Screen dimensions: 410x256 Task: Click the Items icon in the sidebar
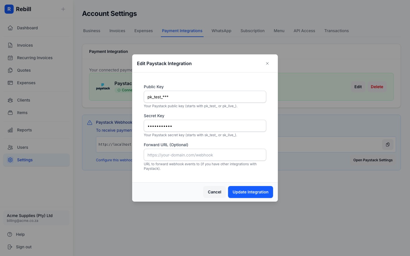click(x=10, y=113)
